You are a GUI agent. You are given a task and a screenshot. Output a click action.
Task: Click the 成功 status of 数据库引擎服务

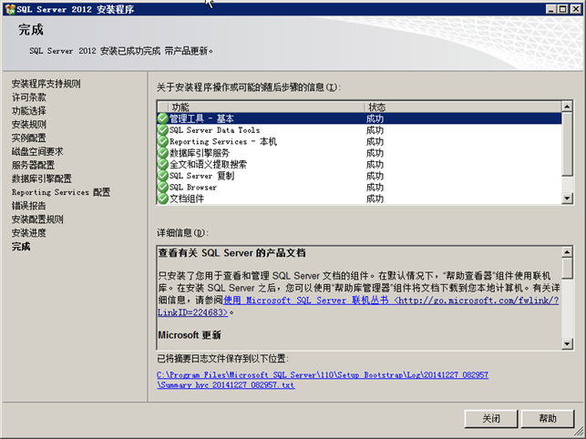coord(375,153)
